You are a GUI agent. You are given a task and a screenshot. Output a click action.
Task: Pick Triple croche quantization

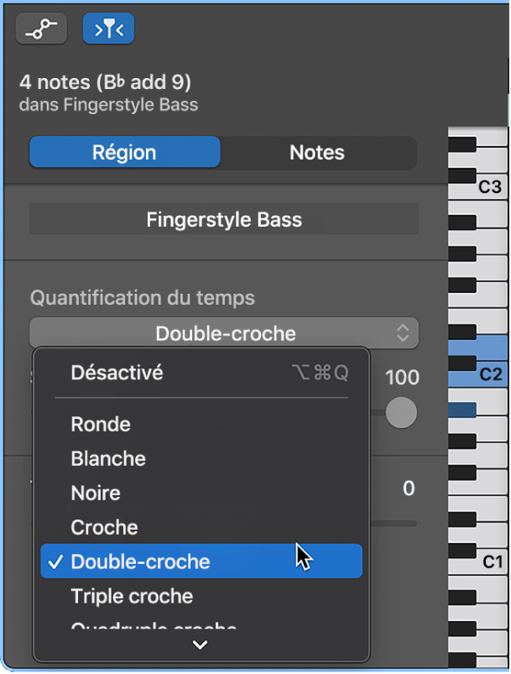(x=131, y=596)
